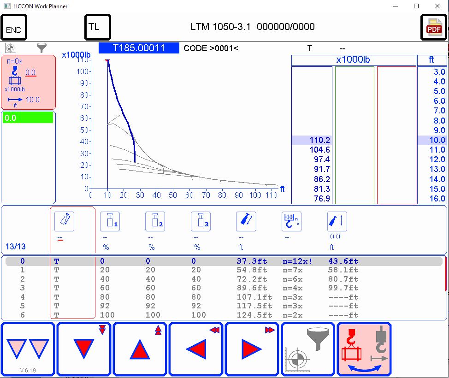Screen dimensions: 449x378
Task: Select the T185.00011 table code field
Action: click(139, 48)
